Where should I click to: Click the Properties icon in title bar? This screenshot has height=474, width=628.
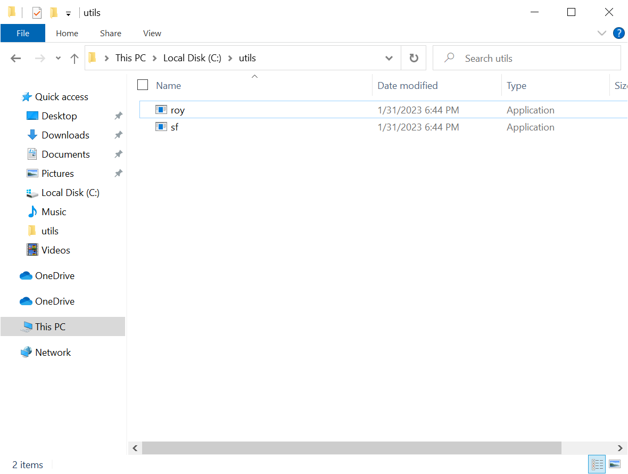pyautogui.click(x=37, y=12)
